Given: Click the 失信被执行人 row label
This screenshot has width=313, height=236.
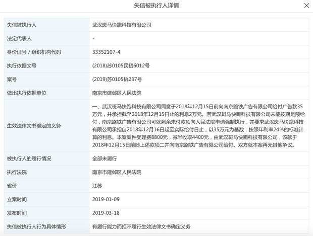Looking at the screenshot, I should click(22, 25).
